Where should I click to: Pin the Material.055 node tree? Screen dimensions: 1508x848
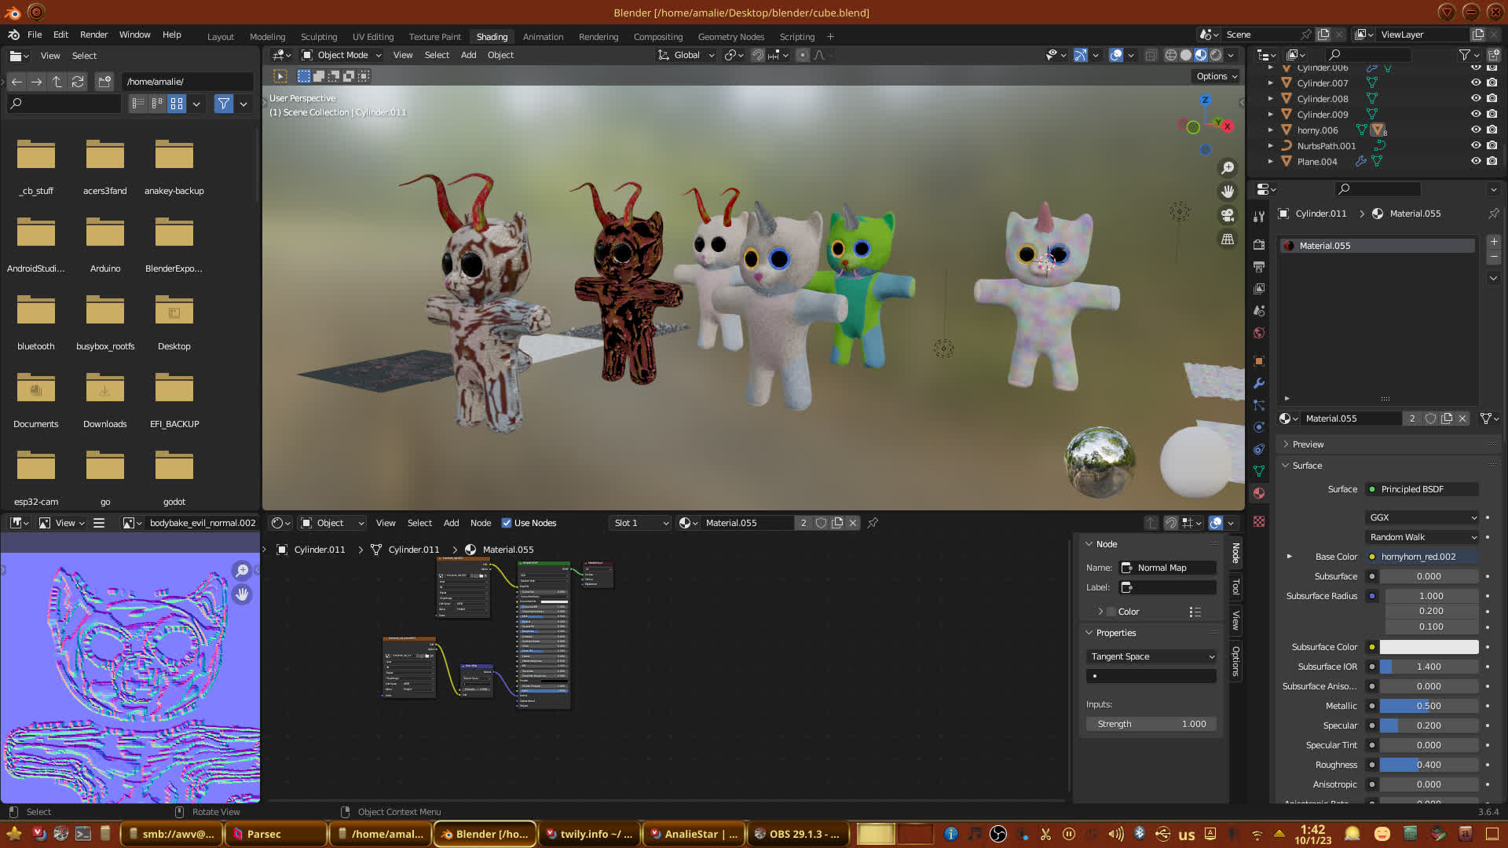(x=873, y=523)
